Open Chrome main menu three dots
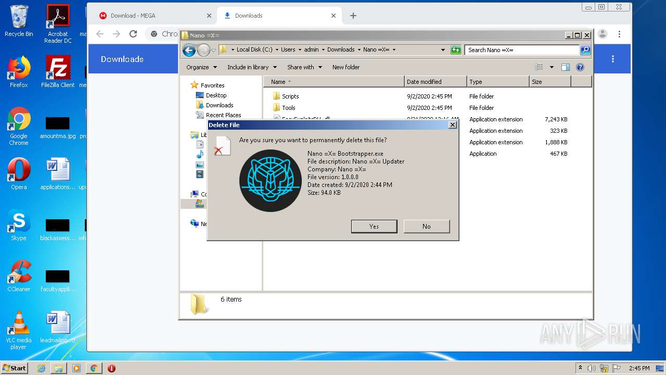666x375 pixels. click(619, 34)
